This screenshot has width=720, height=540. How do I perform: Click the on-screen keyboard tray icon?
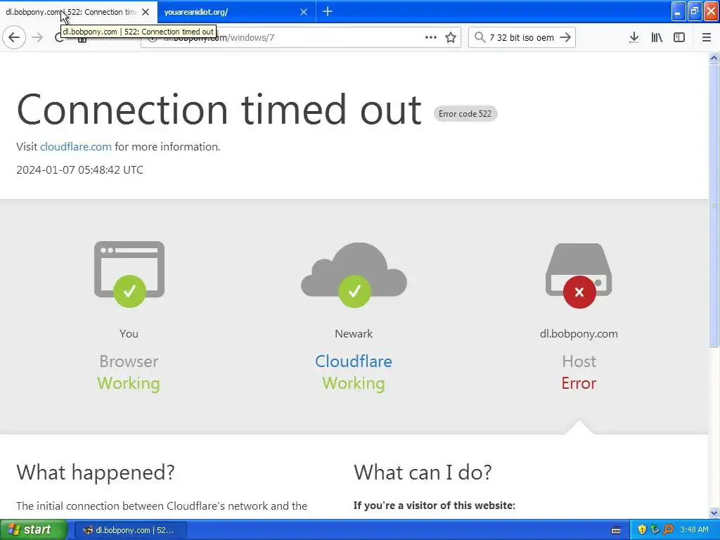(x=616, y=530)
